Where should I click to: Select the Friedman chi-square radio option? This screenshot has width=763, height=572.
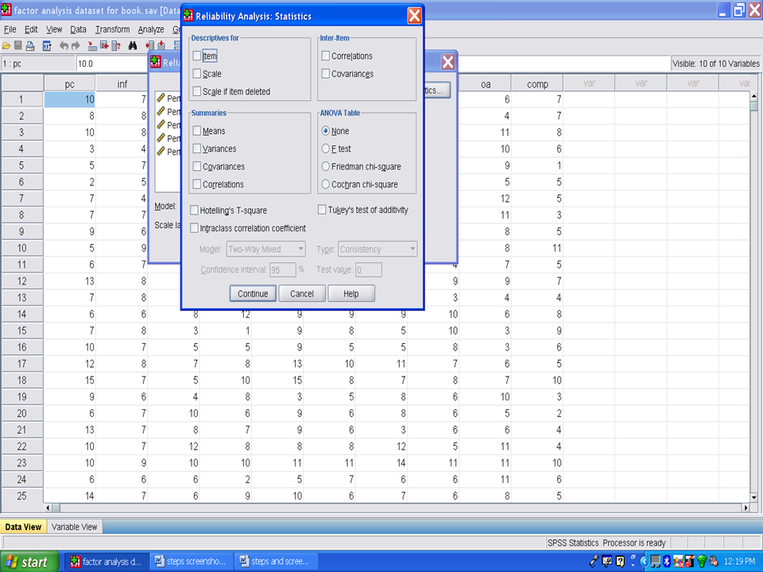point(326,167)
